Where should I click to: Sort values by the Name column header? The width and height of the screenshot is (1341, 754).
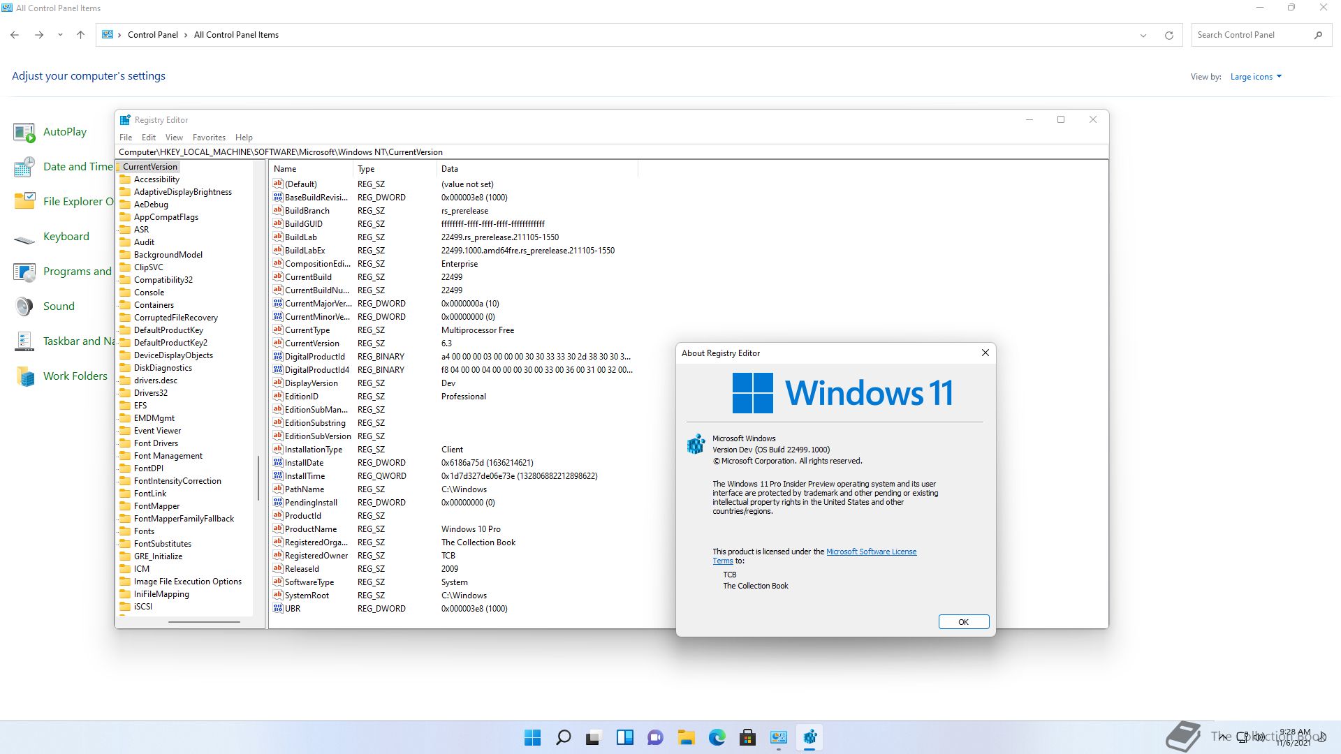click(311, 169)
